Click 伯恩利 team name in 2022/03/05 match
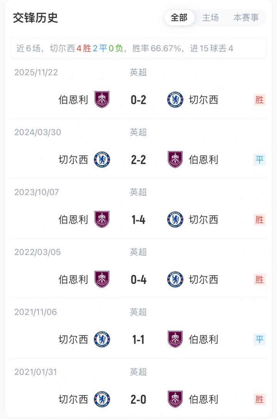This screenshot has width=277, height=419. [x=73, y=280]
